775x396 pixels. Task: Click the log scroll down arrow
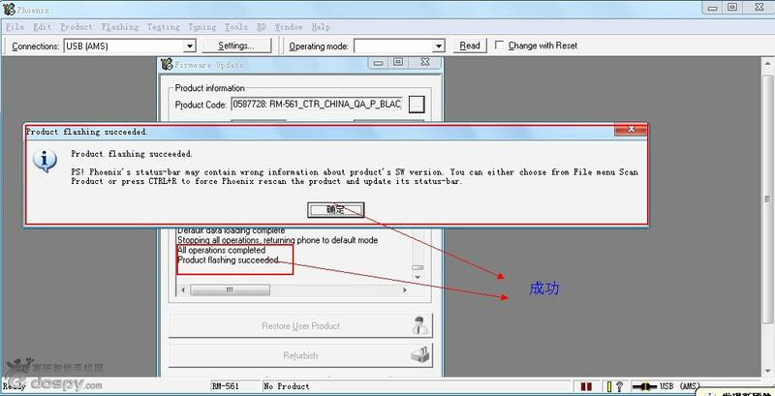coord(418,278)
